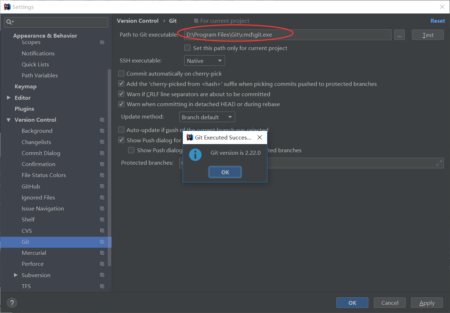Click the project-level icon beside Subversion
Image resolution: width=450 pixels, height=313 pixels.
[102, 275]
